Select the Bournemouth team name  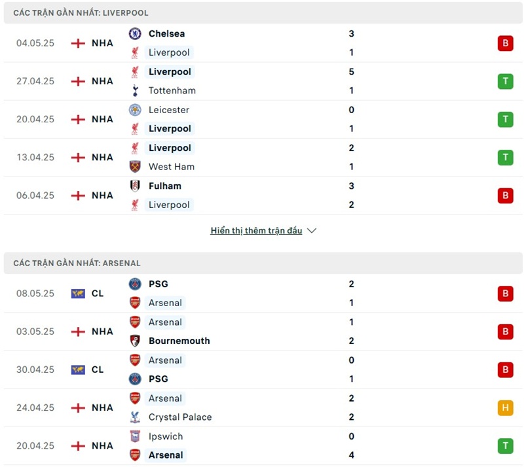coord(179,341)
